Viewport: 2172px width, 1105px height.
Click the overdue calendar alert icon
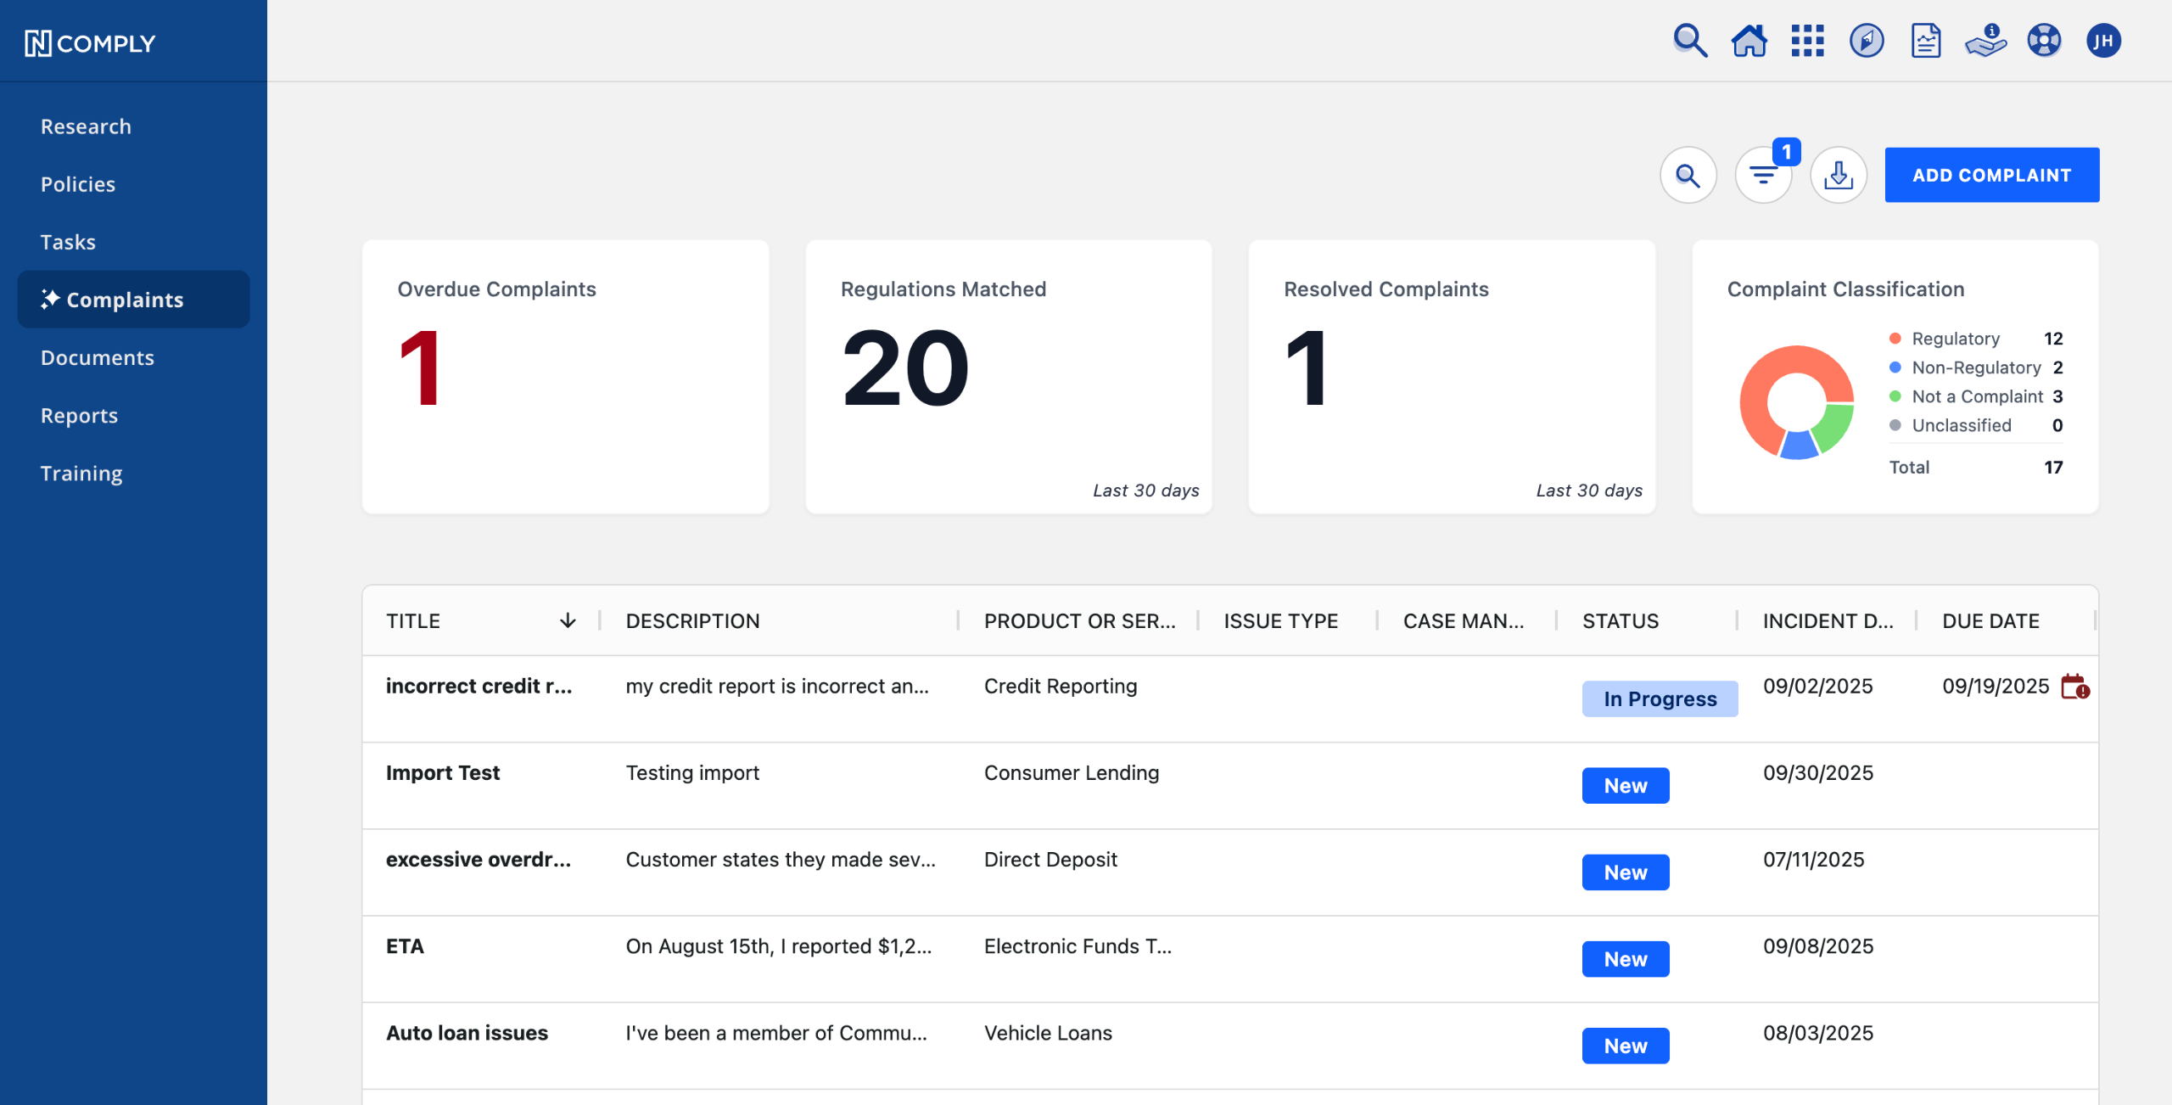click(2074, 687)
